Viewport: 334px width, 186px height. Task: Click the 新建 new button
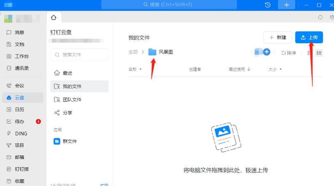pos(278,37)
